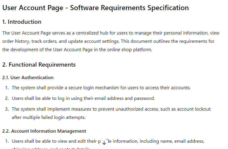The width and height of the screenshot is (228, 149).
Task: Click list number 2 under User Authentication
Action: 7,98
